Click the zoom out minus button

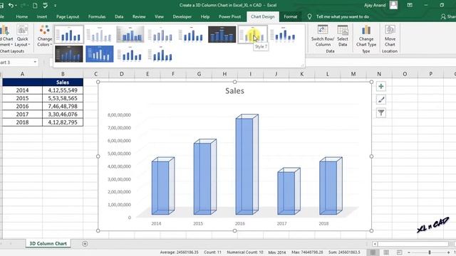(x=408, y=252)
